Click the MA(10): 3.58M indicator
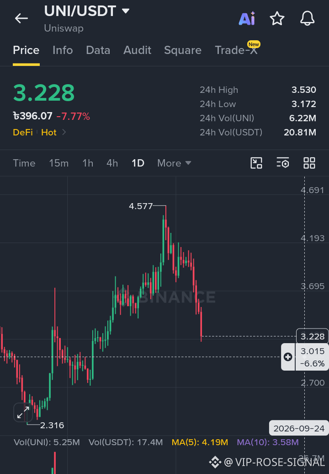Screen dimensions: 329x474 tap(268, 442)
